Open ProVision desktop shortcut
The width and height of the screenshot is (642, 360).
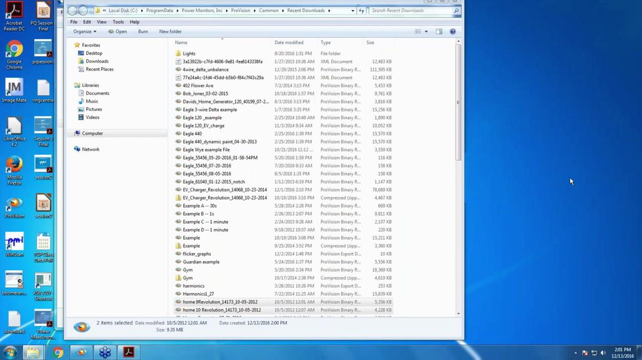click(x=14, y=205)
